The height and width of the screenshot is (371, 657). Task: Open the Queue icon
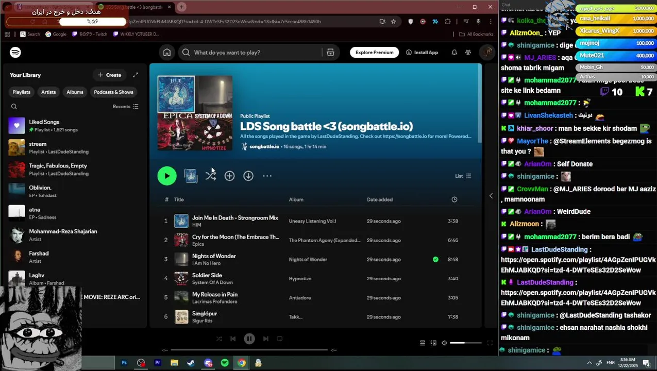click(x=423, y=343)
